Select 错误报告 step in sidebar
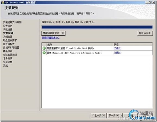Screen dimensions: 157x122 8,51
